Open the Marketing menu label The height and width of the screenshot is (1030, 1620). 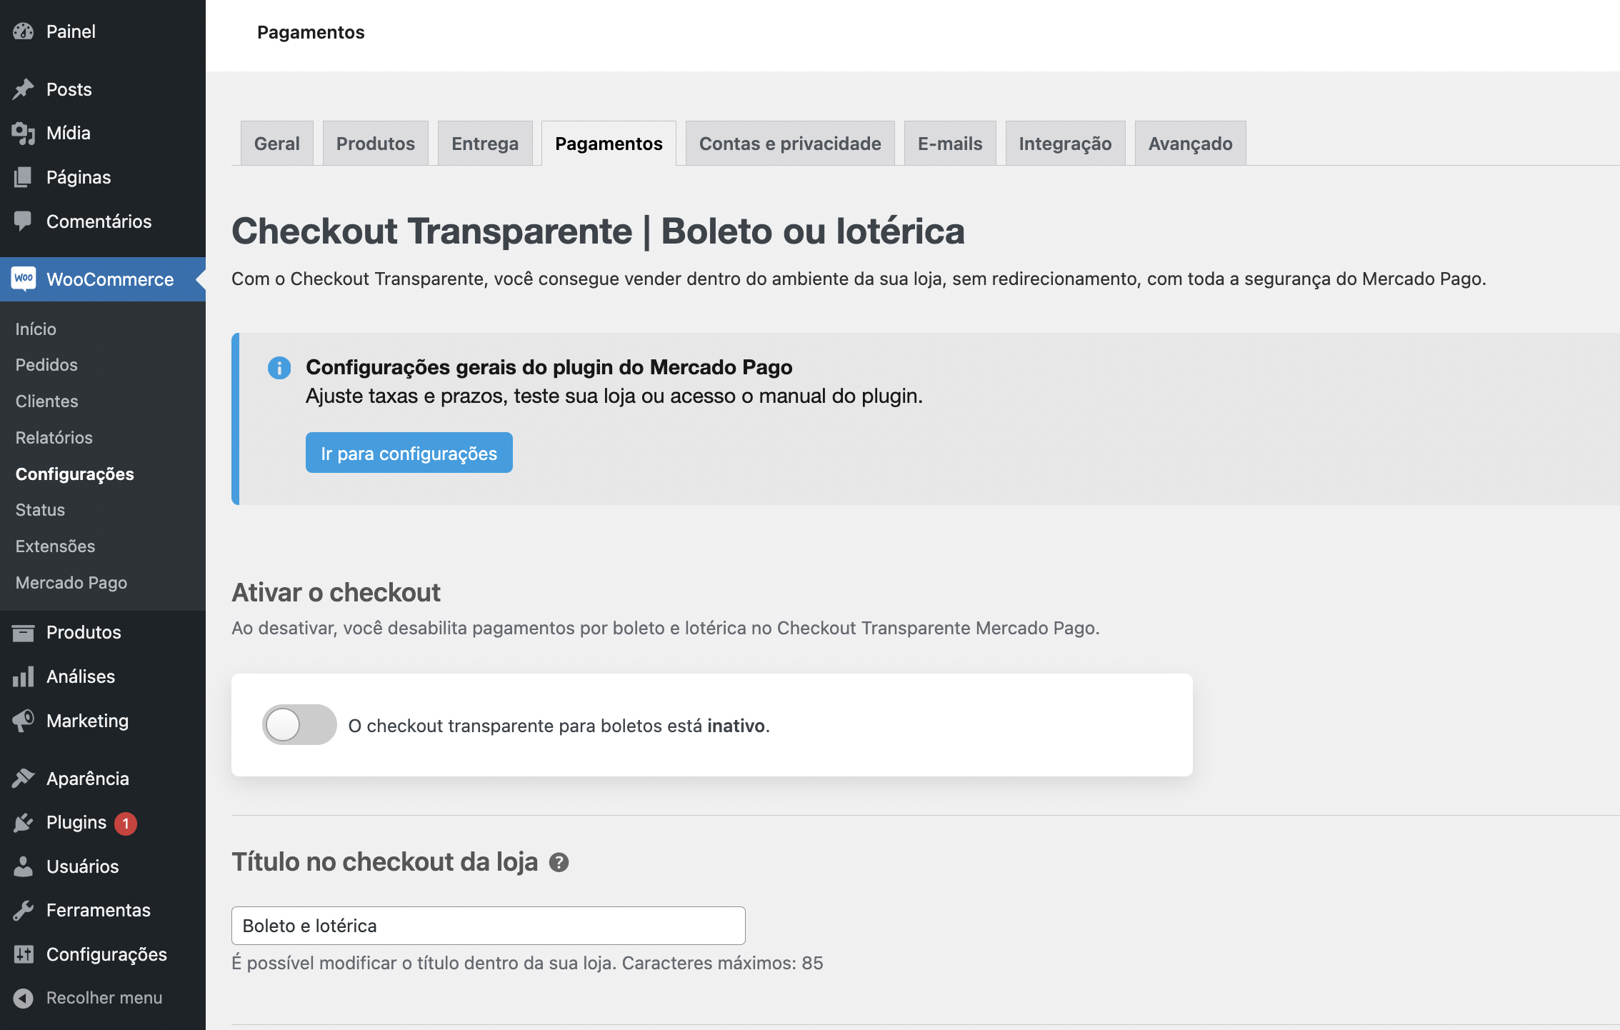[x=88, y=721]
